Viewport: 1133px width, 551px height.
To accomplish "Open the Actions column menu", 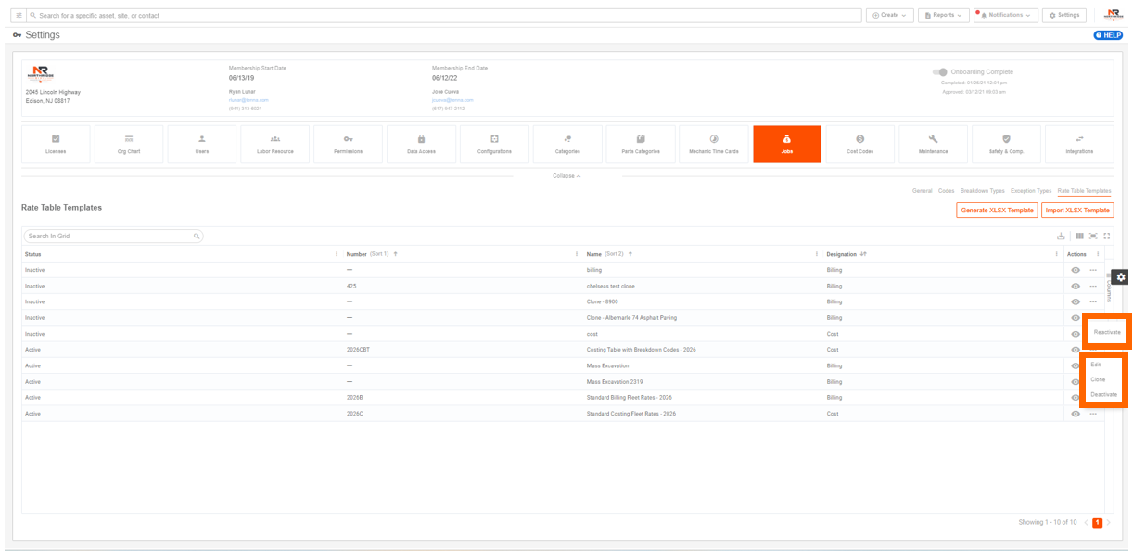I will point(1099,253).
